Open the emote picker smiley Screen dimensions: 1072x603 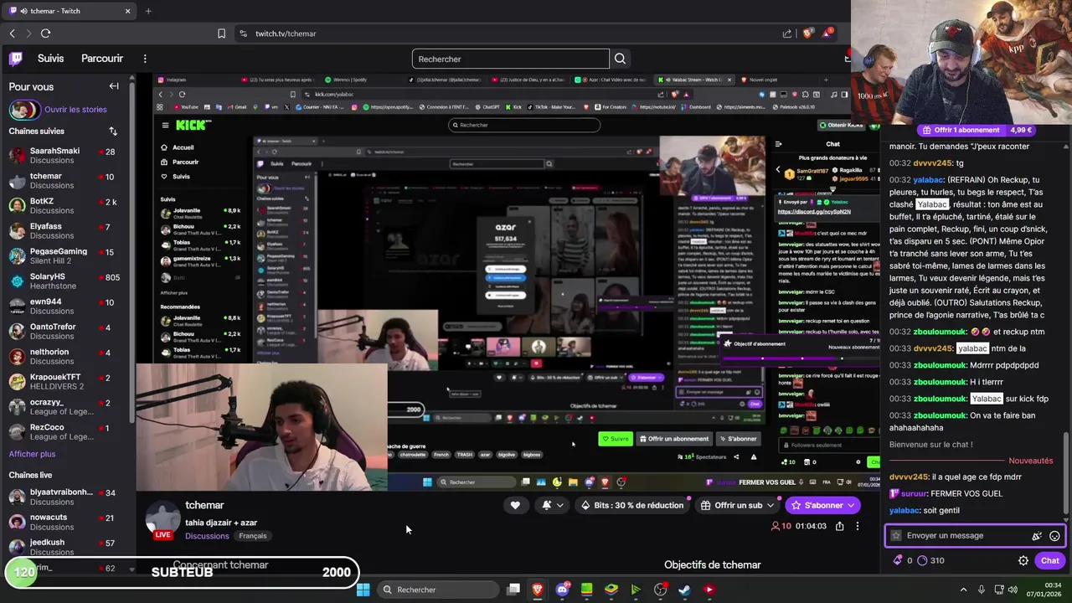[x=1054, y=536]
